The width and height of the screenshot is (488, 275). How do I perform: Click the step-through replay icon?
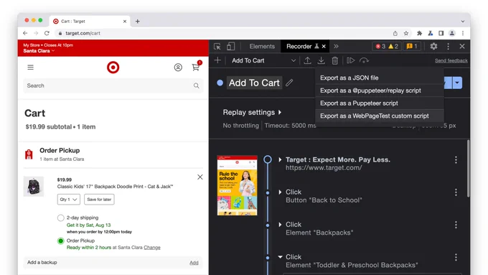pyautogui.click(x=350, y=60)
